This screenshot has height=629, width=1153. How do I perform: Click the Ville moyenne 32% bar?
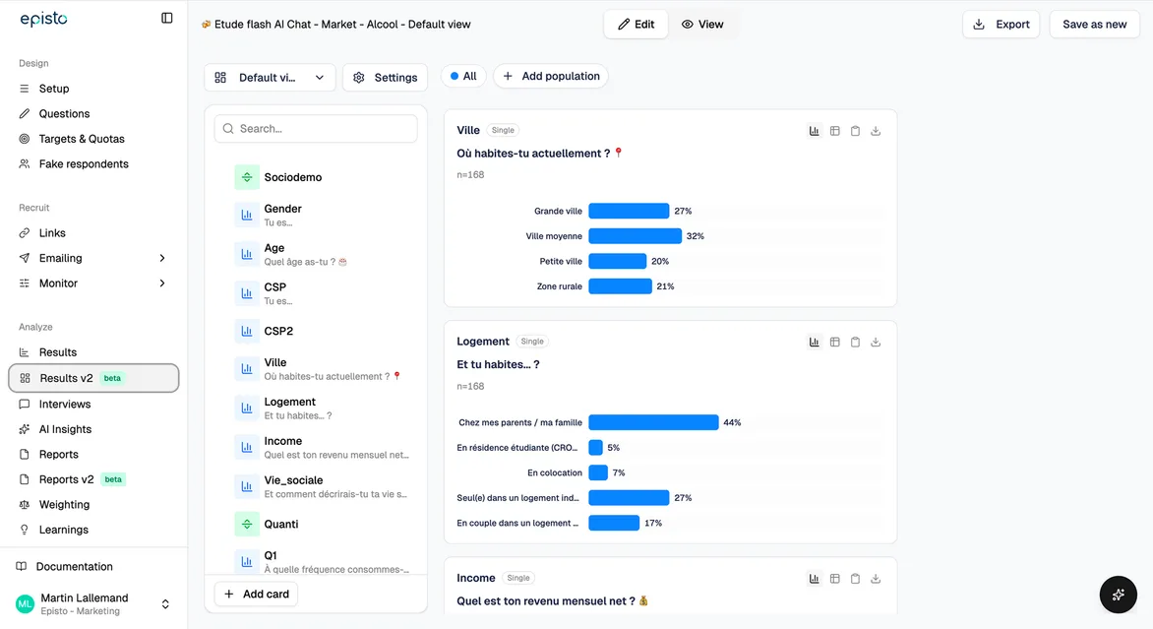tap(636, 236)
